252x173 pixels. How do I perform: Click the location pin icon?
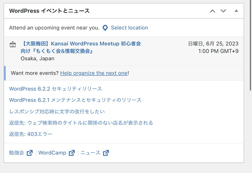(105, 28)
